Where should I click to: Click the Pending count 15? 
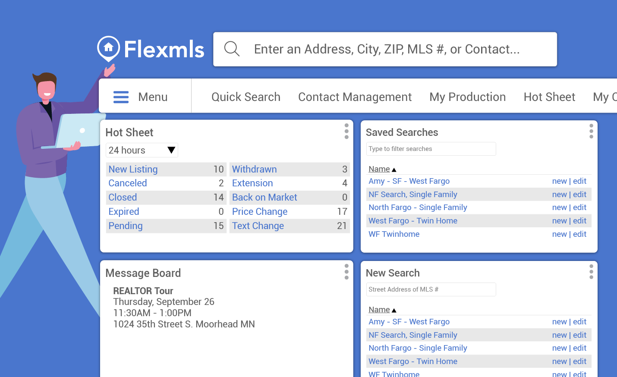(219, 226)
